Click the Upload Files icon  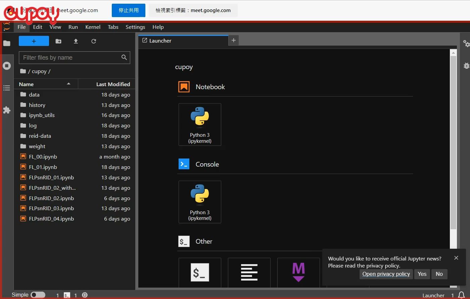pos(76,41)
